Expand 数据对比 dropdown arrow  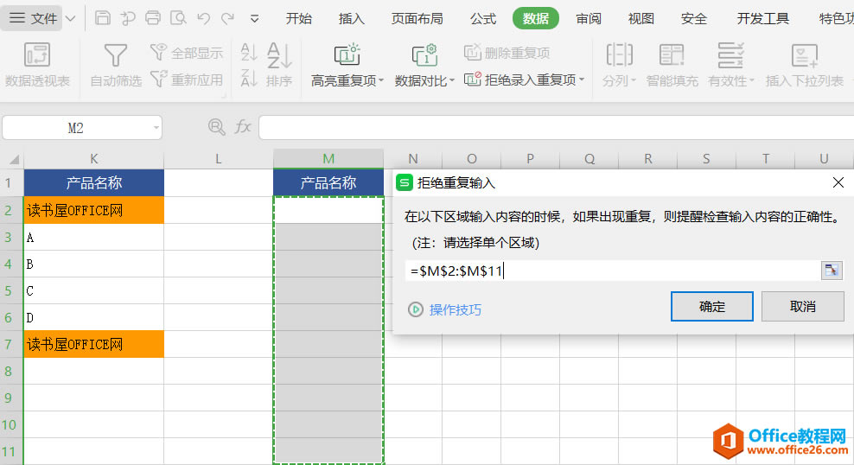click(x=452, y=80)
